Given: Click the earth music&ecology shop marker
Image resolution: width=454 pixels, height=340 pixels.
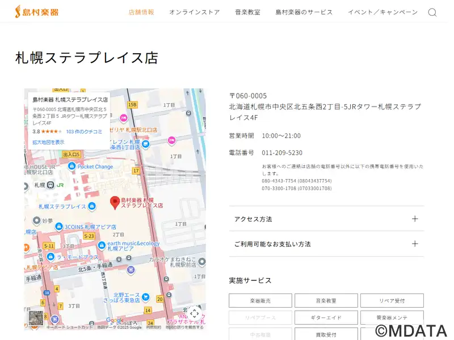Looking at the screenshot, I should (102, 245).
